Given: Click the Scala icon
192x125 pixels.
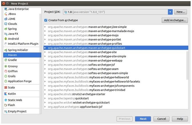Looking at the screenshot, I should (6, 88).
